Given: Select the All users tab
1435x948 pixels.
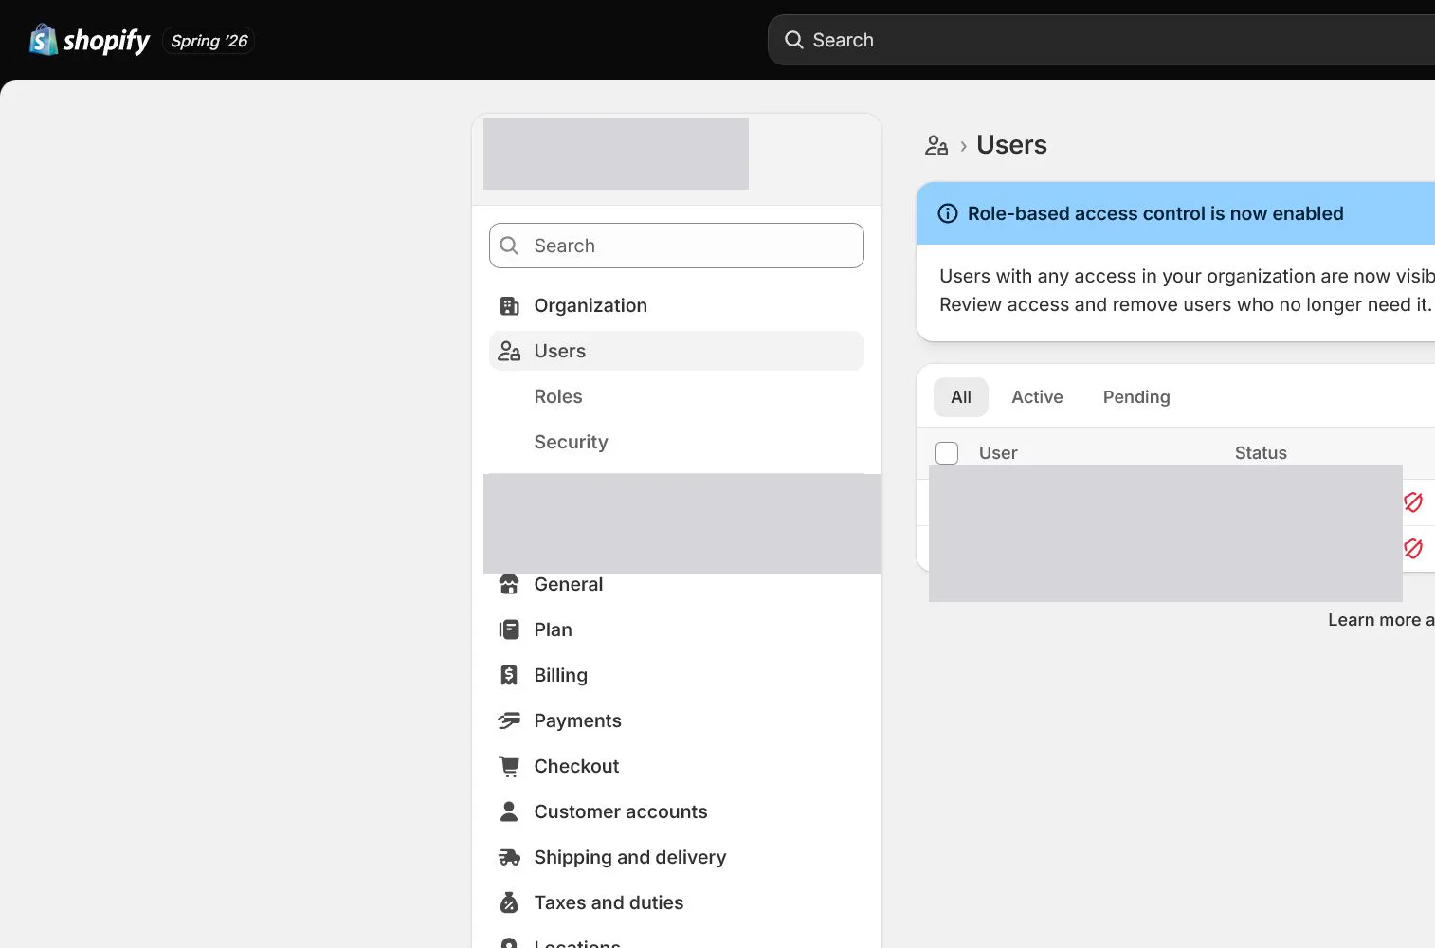Looking at the screenshot, I should point(961,397).
